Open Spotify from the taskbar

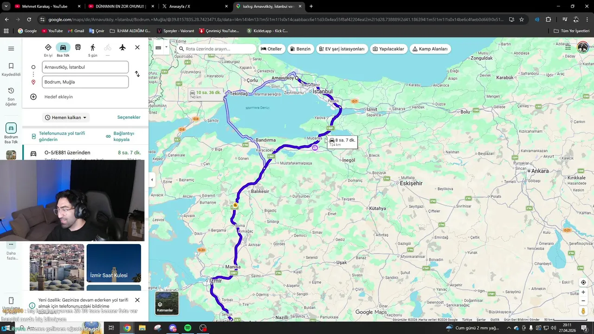[x=187, y=328]
